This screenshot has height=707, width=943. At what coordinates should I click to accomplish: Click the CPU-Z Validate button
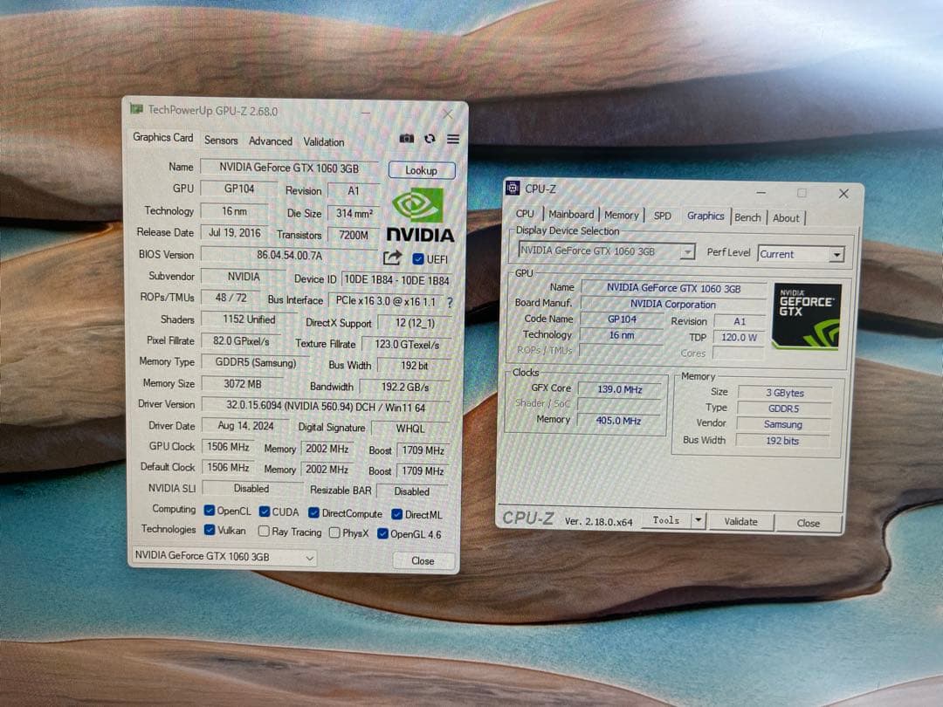(x=740, y=521)
